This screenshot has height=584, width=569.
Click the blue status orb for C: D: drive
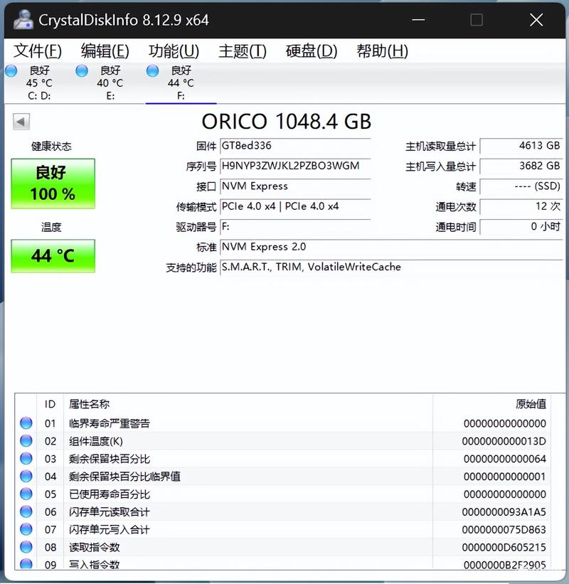(x=11, y=70)
